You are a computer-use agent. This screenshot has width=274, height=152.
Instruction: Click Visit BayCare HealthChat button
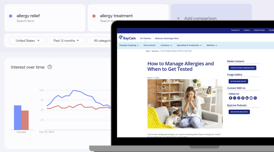coord(239,112)
